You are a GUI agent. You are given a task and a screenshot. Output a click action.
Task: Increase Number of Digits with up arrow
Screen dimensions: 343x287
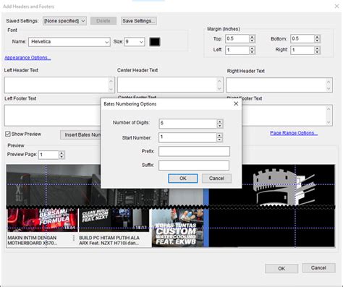[219, 121]
